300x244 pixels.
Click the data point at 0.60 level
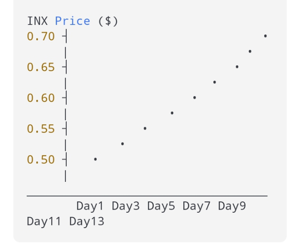click(194, 98)
